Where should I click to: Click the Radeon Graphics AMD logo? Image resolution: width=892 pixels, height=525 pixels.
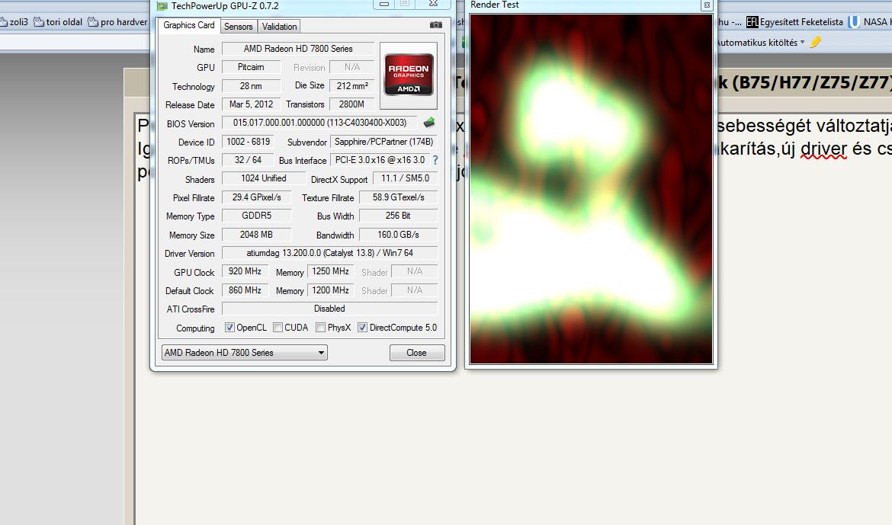(409, 75)
